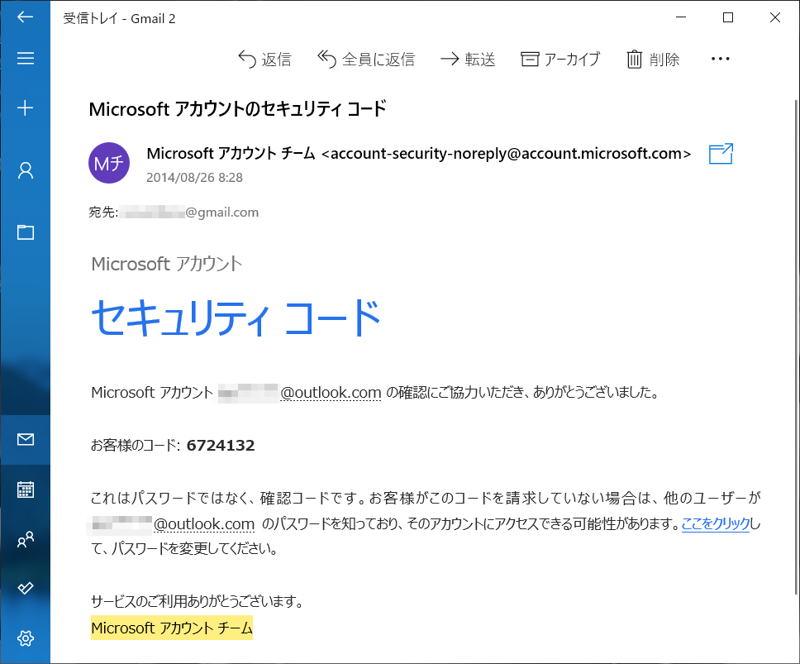This screenshot has height=664, width=800.
Task: Open the People app icon in sidebar
Action: [25, 539]
